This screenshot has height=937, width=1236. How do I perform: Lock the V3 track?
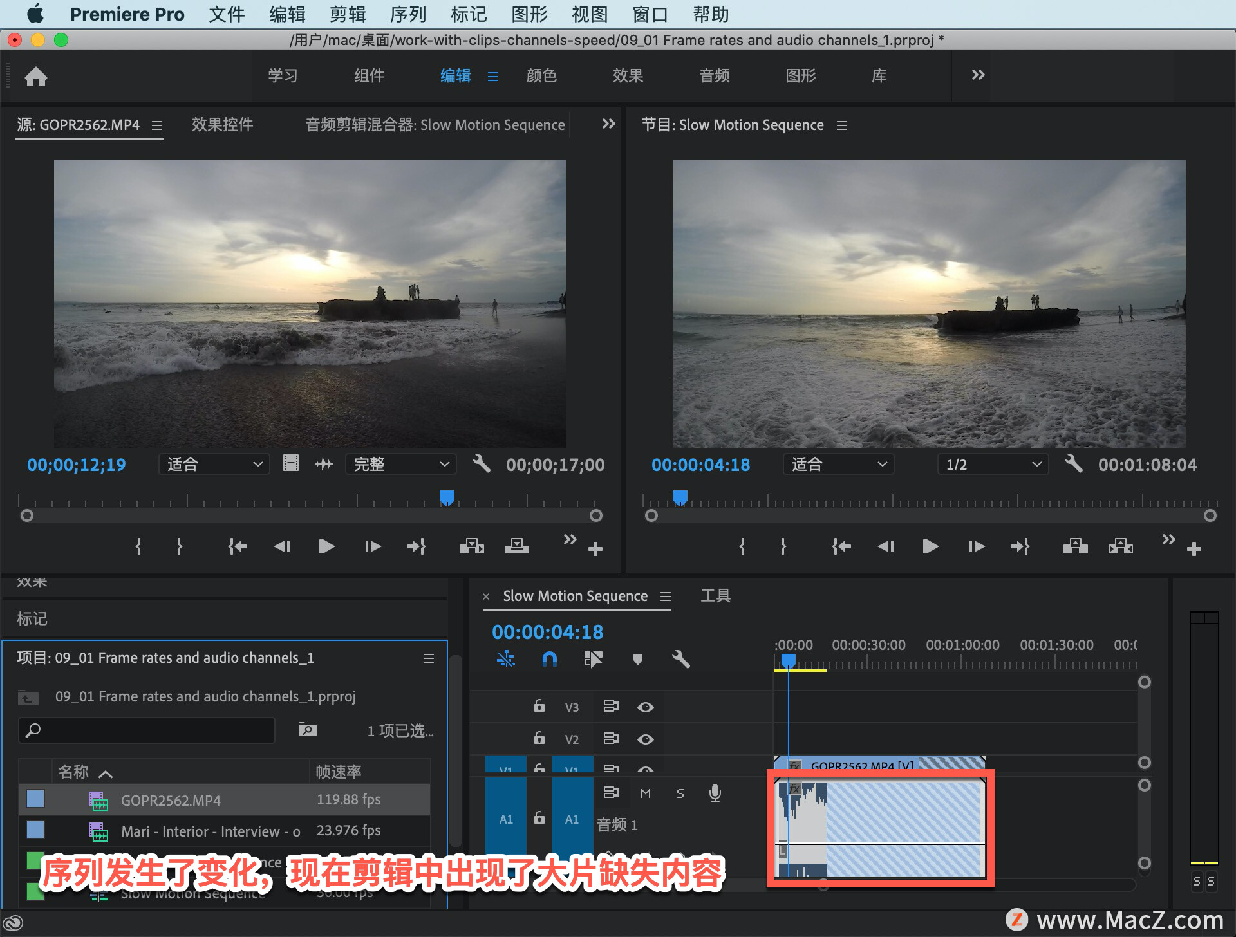tap(539, 706)
